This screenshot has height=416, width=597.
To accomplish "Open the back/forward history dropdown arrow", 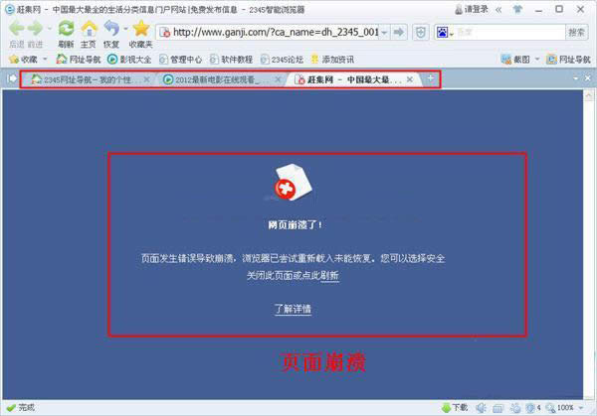I will tap(49, 29).
